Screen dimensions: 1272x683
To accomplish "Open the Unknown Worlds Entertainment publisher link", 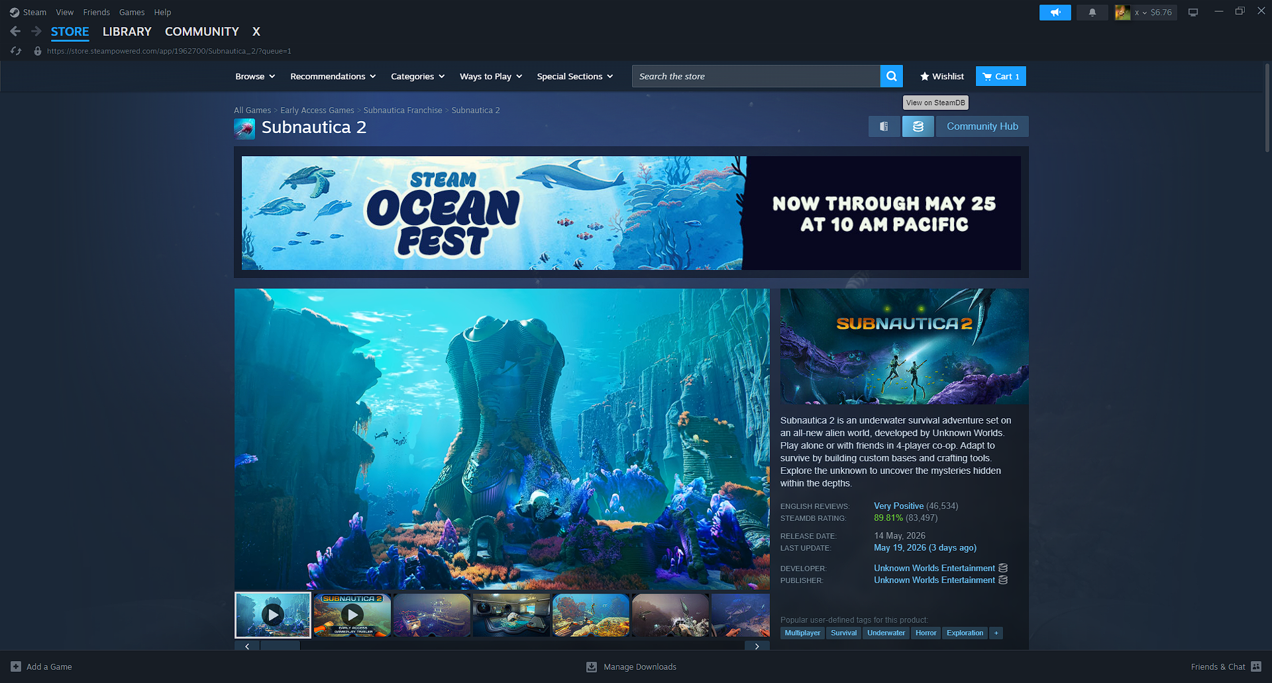I will pos(934,580).
